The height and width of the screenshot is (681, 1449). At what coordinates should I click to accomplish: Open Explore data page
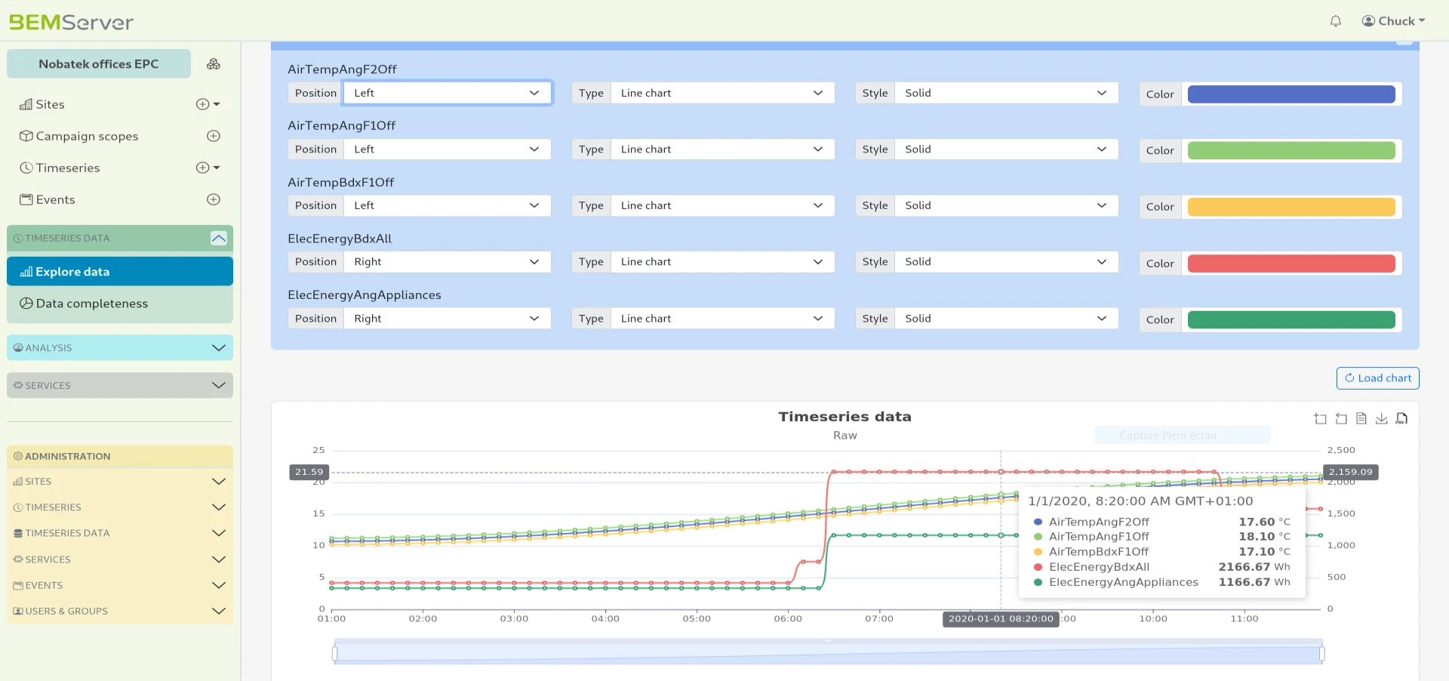point(120,272)
